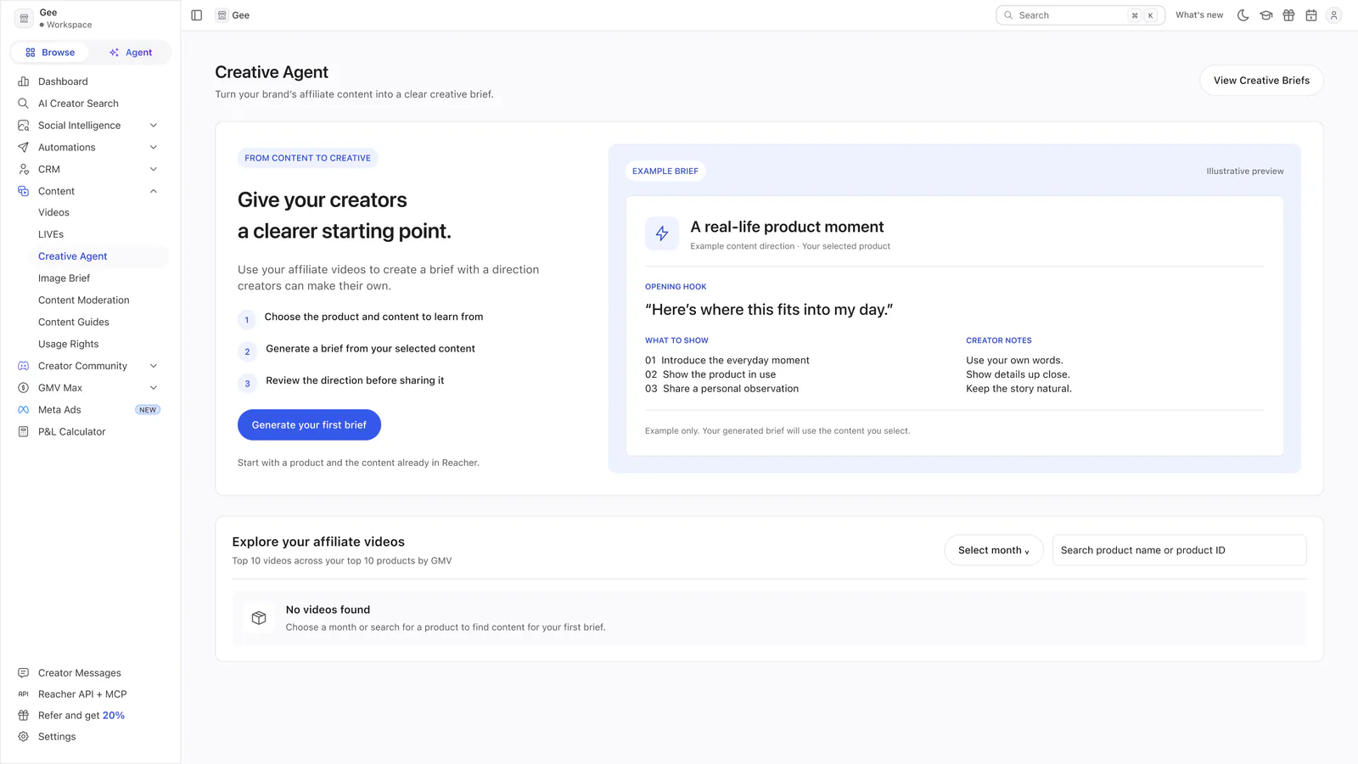The width and height of the screenshot is (1358, 764).
Task: Expand the Social Intelligence chevron
Action: 154,126
